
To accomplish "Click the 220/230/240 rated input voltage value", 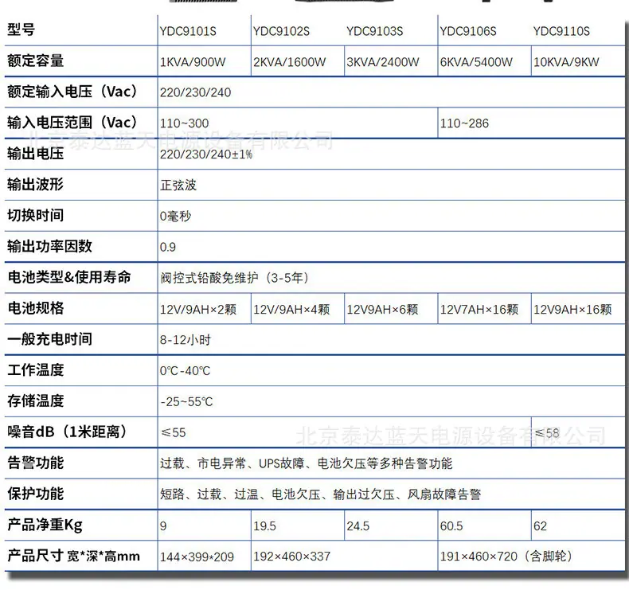I will [195, 92].
